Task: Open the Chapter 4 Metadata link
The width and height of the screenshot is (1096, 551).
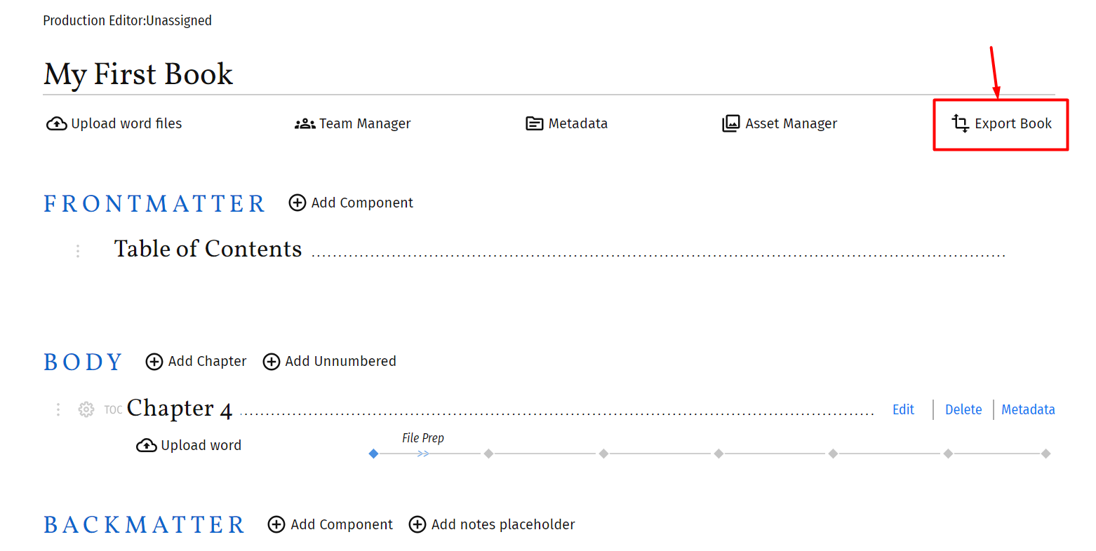Action: (1028, 409)
